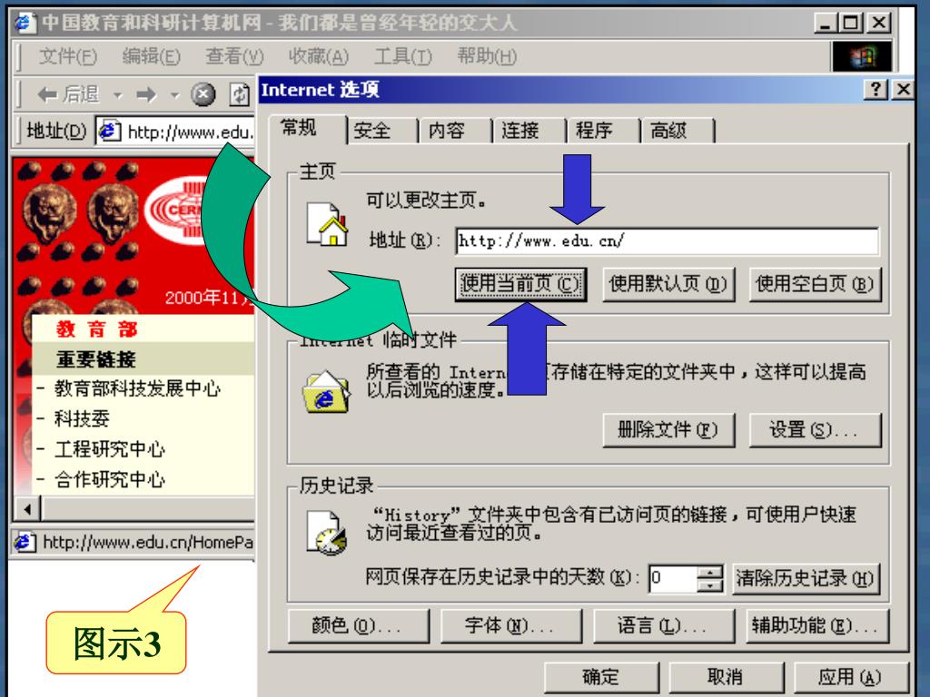Image resolution: width=930 pixels, height=697 pixels.
Task: Click the Stop loading icon in the toolbar
Action: (x=203, y=94)
